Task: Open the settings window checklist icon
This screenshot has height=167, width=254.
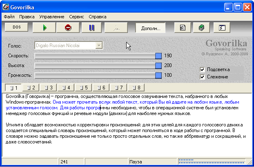Action: pyautogui.click(x=222, y=28)
